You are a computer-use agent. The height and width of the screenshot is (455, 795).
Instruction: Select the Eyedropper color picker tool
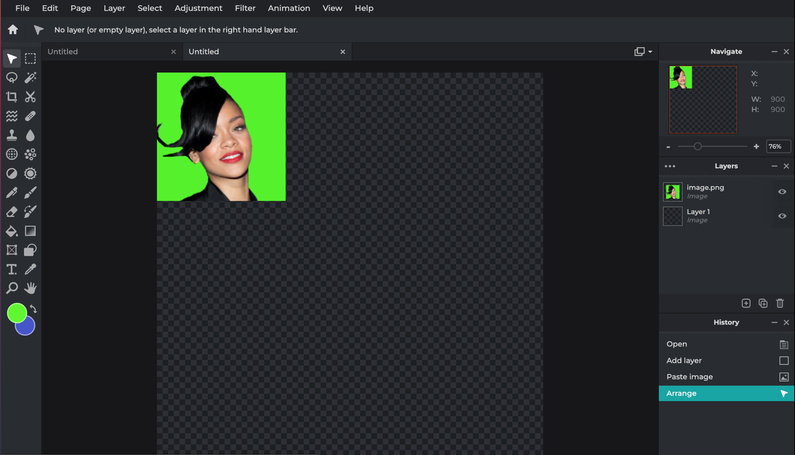tap(30, 269)
